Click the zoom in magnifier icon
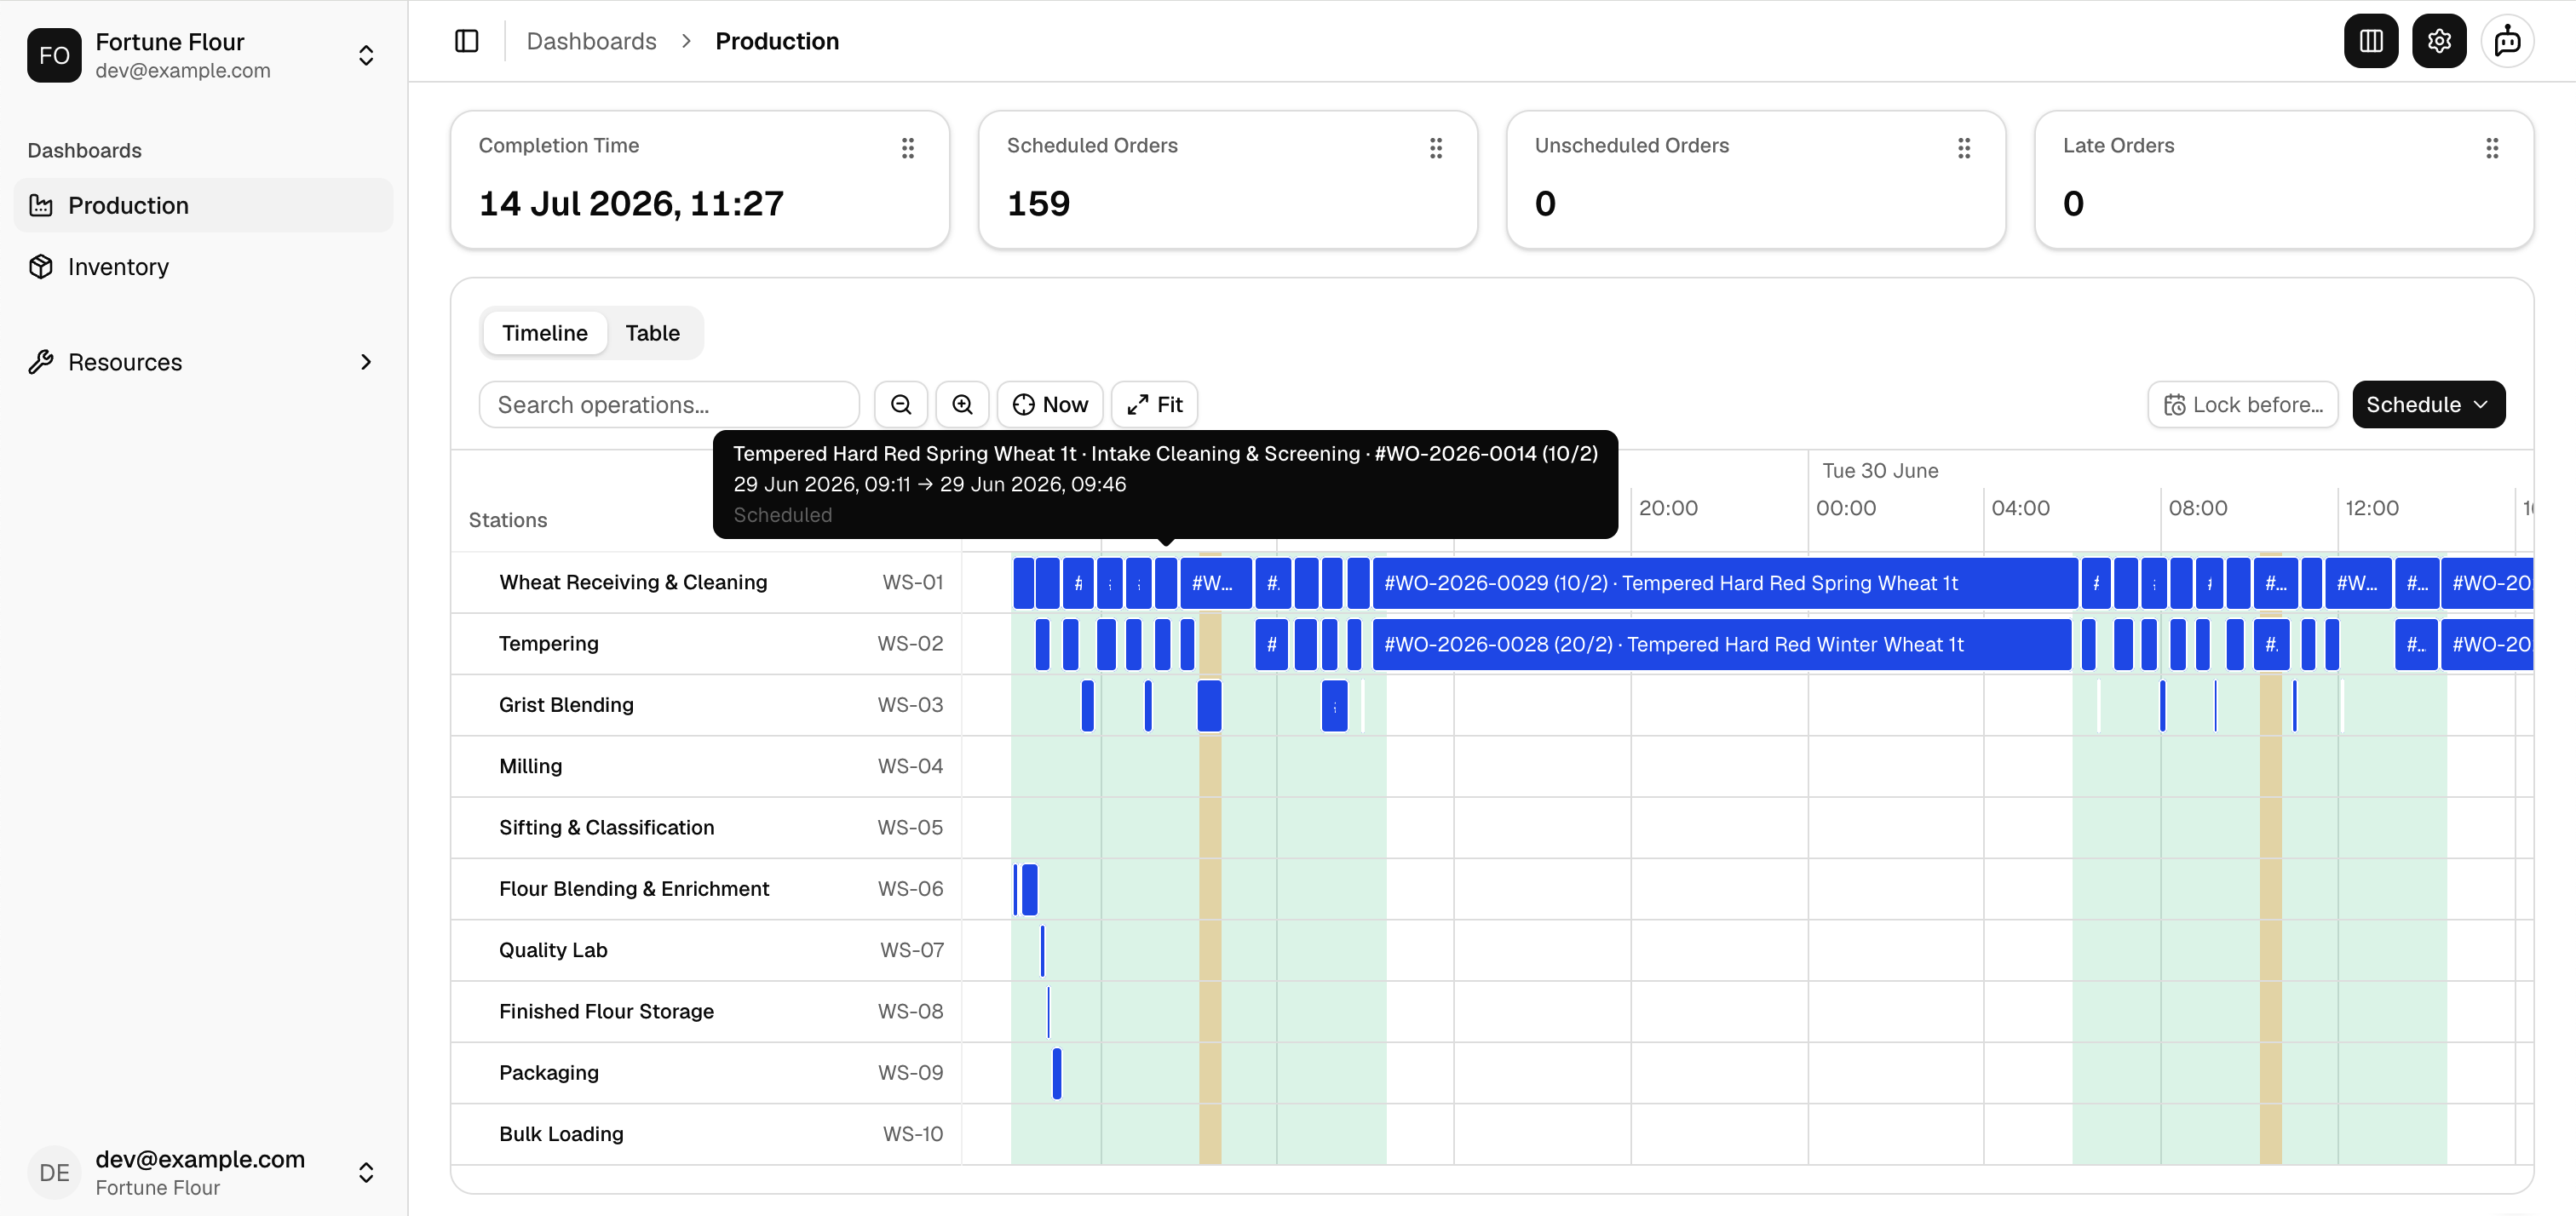 962,405
